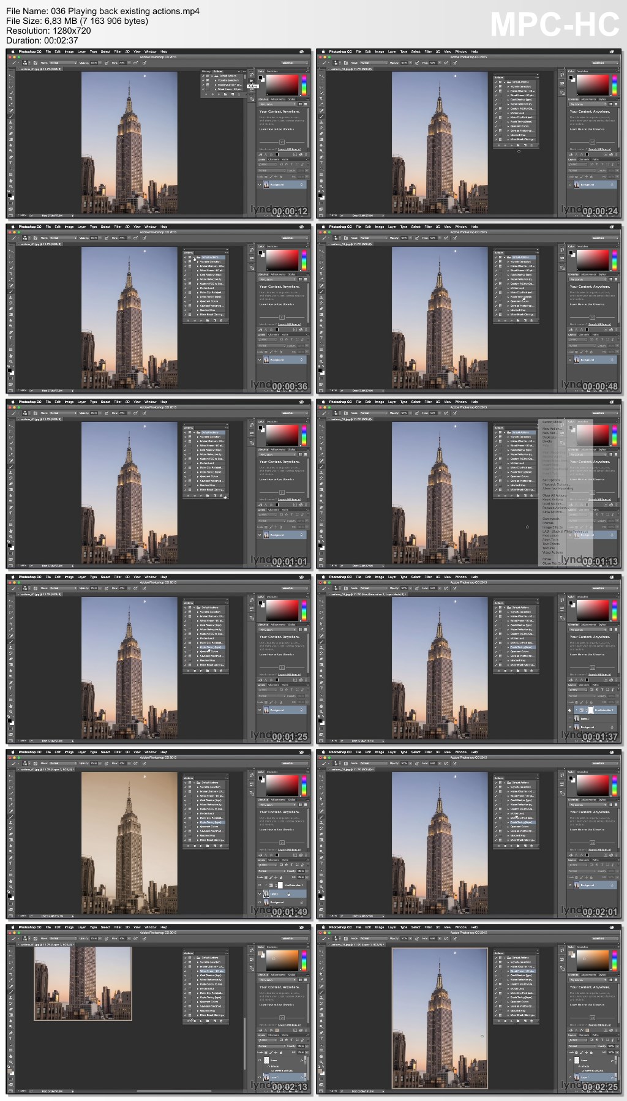The height and width of the screenshot is (1101, 627).
Task: Open the brush Mode dropdown in the 00:00:12 frame
Action: pos(63,63)
